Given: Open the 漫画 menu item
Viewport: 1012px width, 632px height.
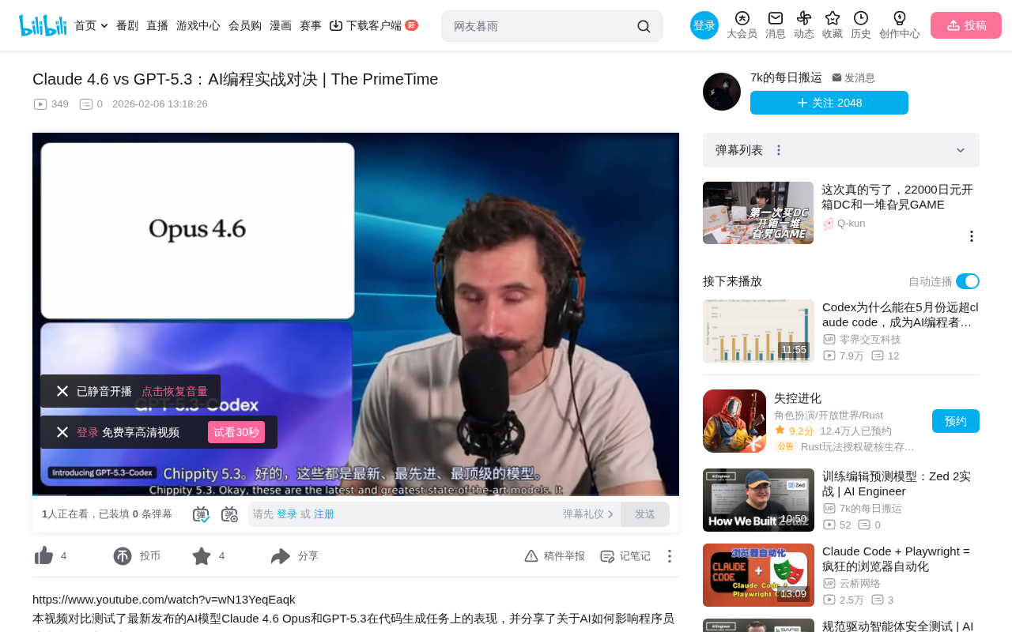Looking at the screenshot, I should tap(281, 25).
